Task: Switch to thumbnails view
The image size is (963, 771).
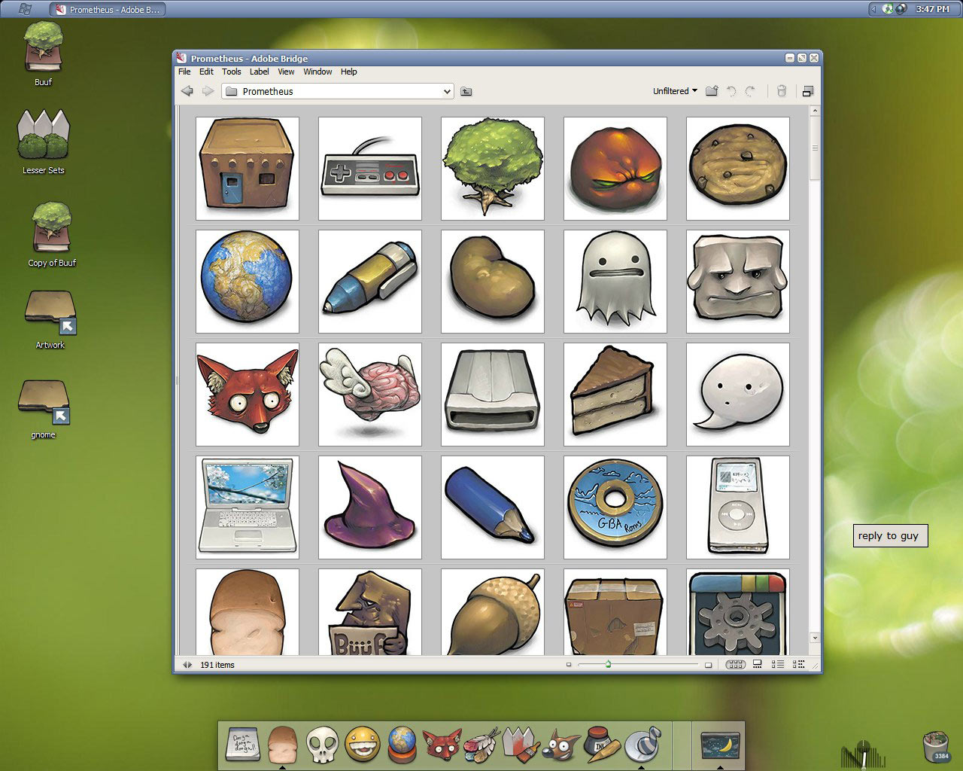Action: (735, 665)
